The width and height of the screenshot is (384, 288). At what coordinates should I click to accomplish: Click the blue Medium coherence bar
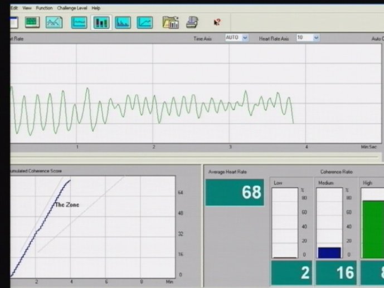[x=329, y=253]
